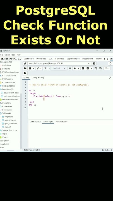
Task: Click the Rollback transaction icon
Action: (x=100, y=68)
